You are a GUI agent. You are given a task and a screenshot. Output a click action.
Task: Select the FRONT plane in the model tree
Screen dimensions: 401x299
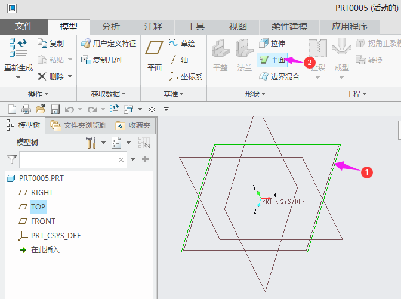pyautogui.click(x=43, y=221)
